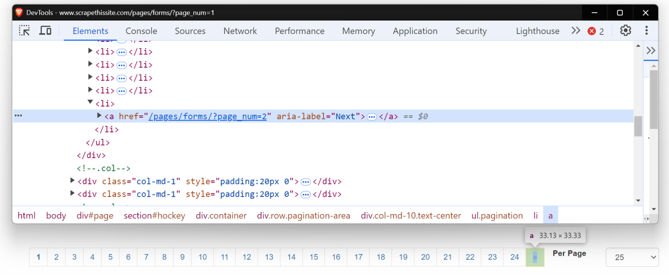This screenshot has width=669, height=275.
Task: Toggle the device toolbar emulation icon
Action: point(45,31)
